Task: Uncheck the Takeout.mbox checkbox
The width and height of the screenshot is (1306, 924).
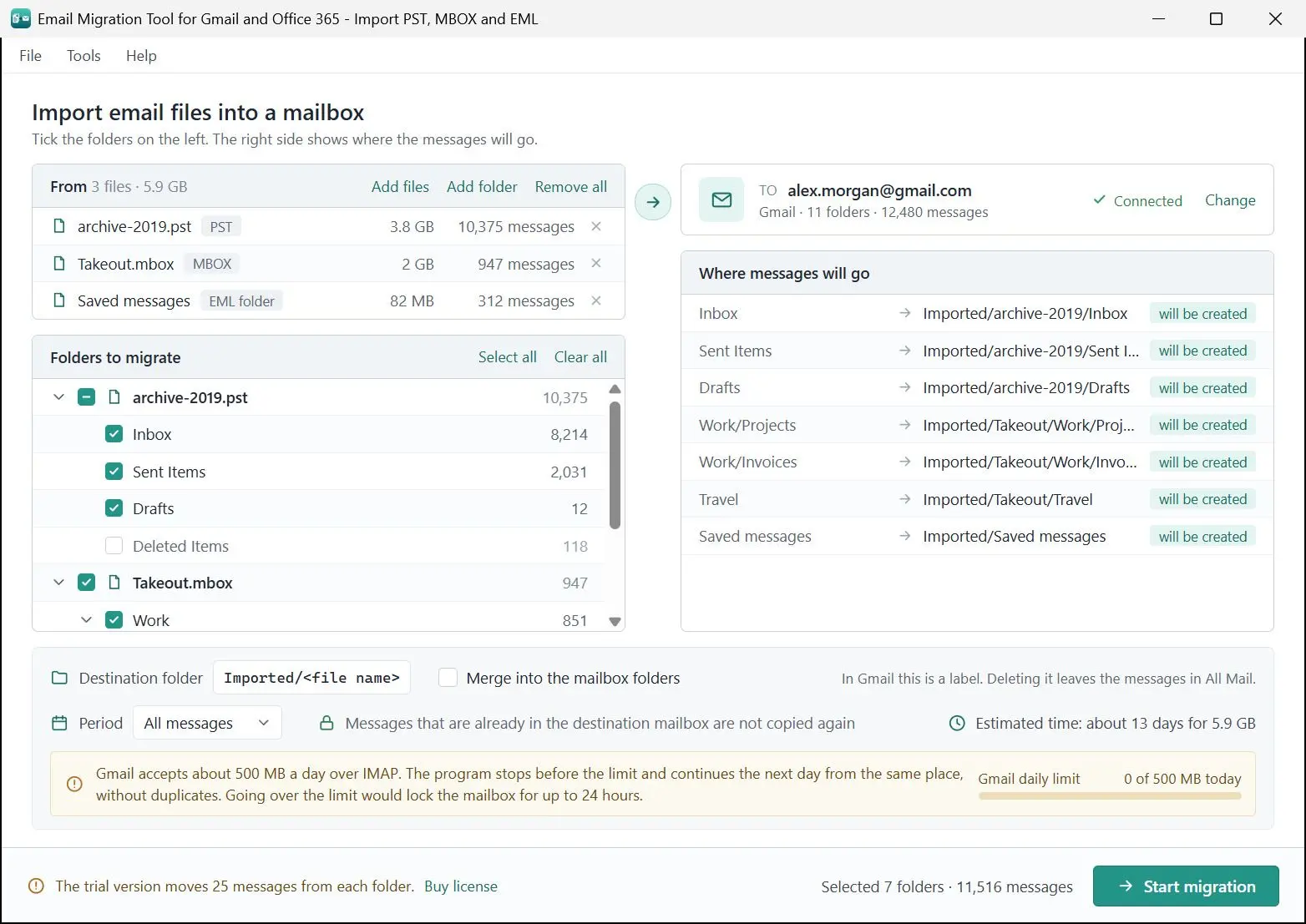Action: click(x=87, y=583)
